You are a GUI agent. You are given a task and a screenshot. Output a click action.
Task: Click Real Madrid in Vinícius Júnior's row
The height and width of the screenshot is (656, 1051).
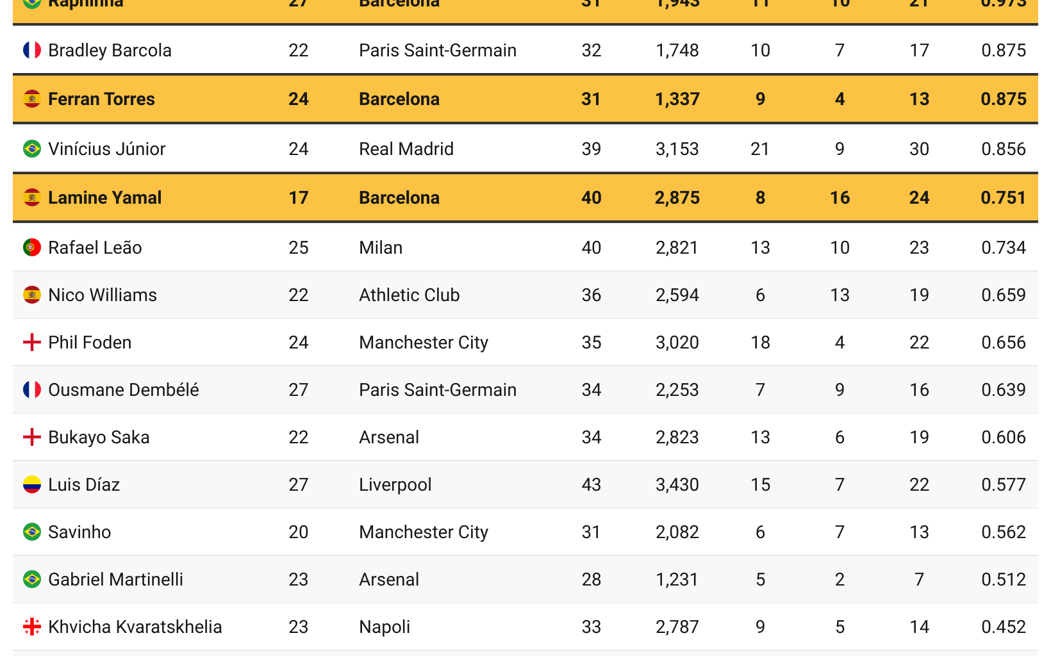pos(406,149)
